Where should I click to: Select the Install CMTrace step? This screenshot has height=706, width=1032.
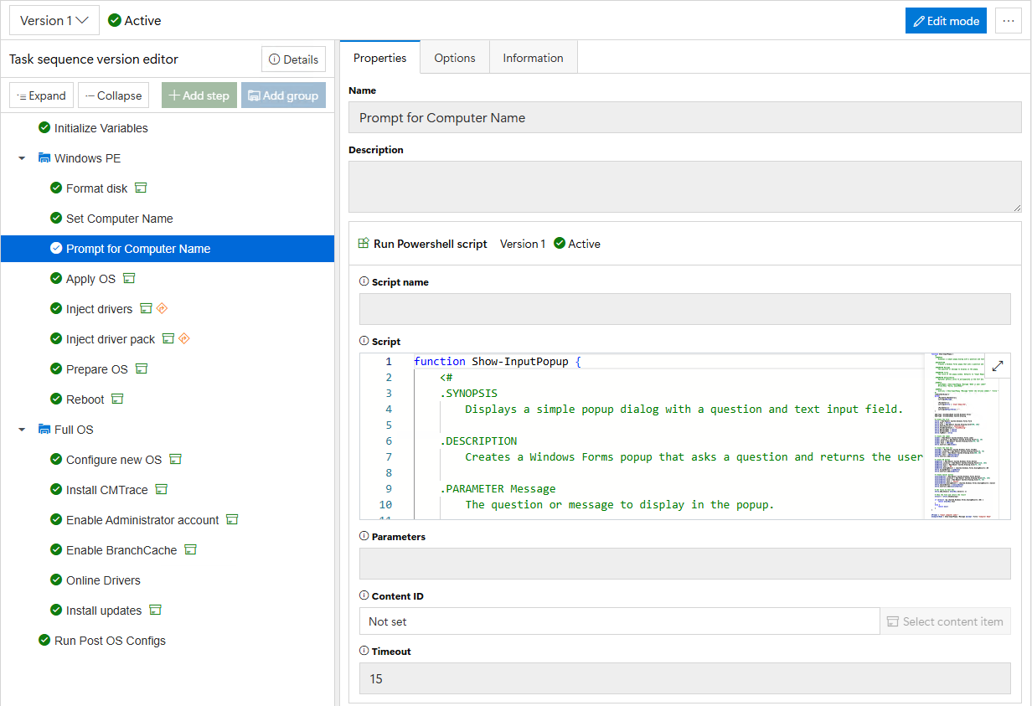tap(168, 490)
